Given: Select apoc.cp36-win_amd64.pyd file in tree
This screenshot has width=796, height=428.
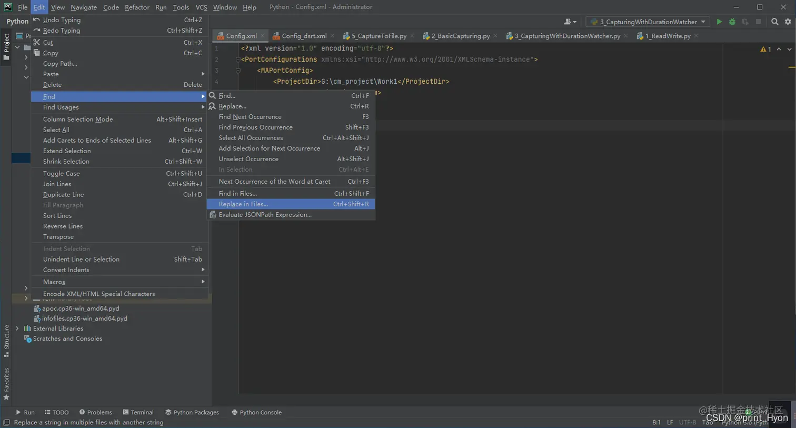Looking at the screenshot, I should (x=81, y=308).
